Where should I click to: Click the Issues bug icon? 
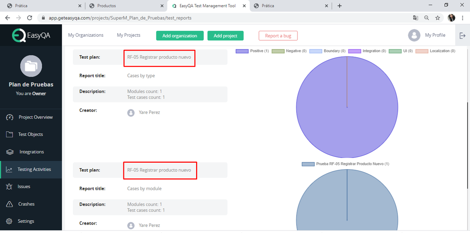10,186
